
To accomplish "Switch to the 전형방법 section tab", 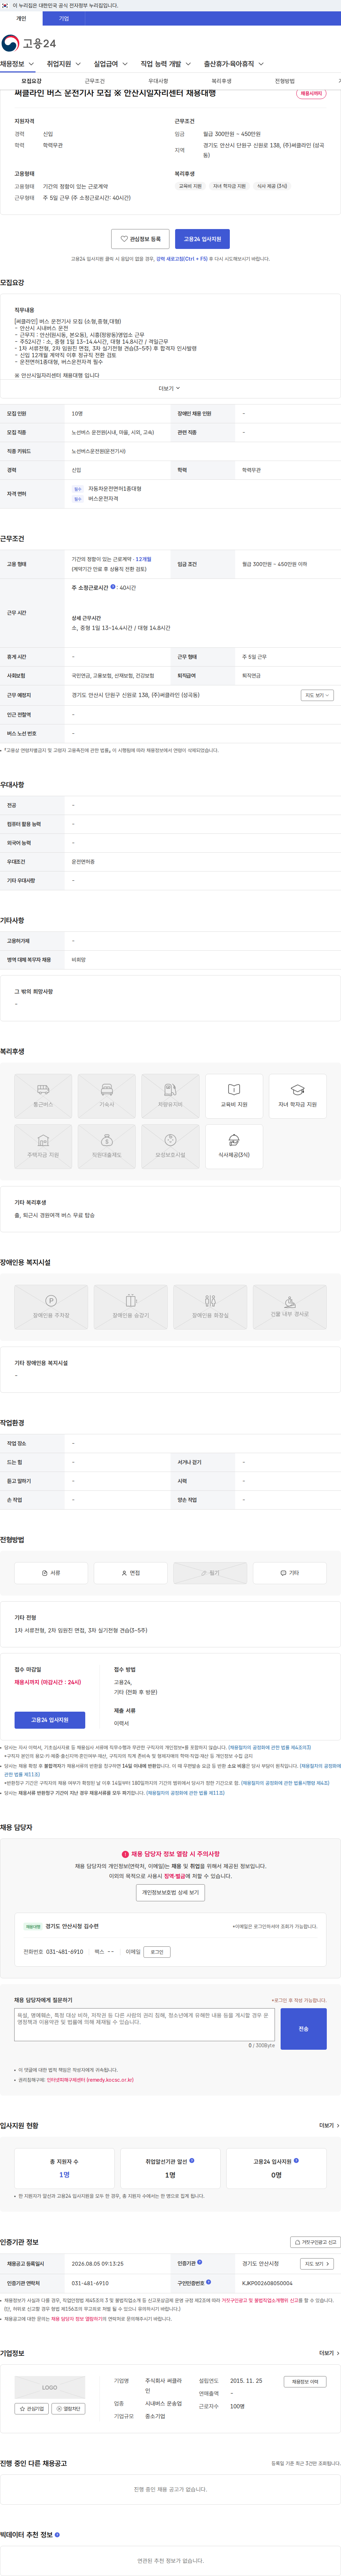I will 285,81.
